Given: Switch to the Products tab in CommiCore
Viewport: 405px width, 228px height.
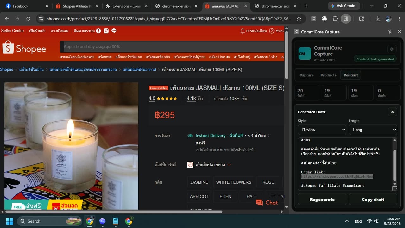Looking at the screenshot, I should [x=328, y=75].
